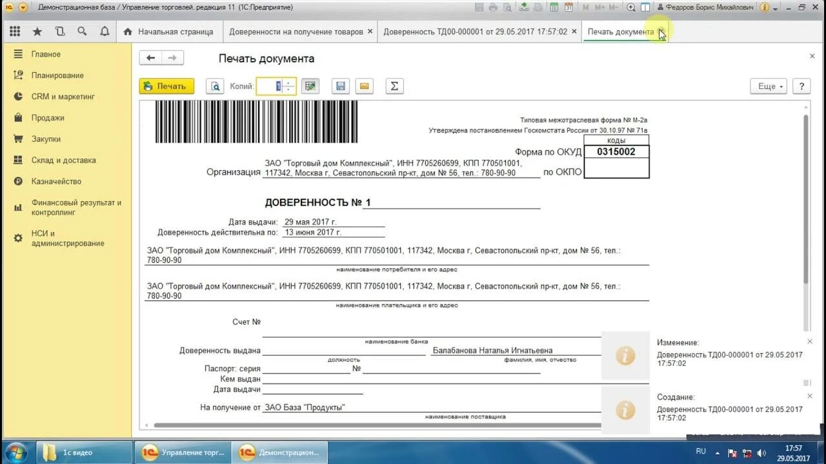The height and width of the screenshot is (464, 826).
Task: Open the sections menu grid icon
Action: 15,32
